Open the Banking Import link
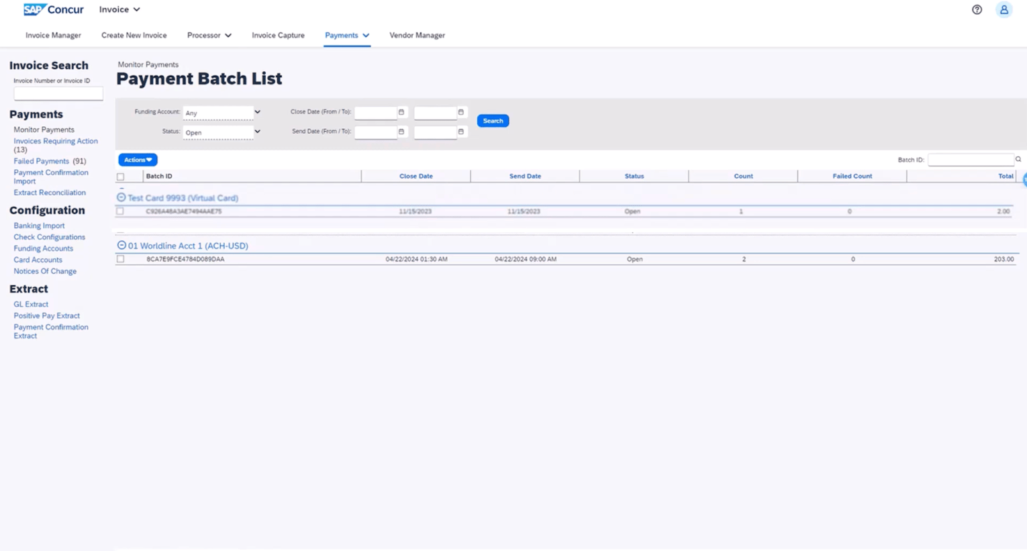The height and width of the screenshot is (551, 1027). pos(39,226)
